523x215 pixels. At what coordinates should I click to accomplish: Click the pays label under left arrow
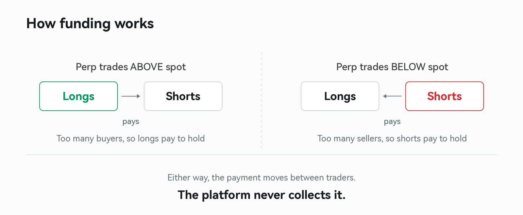point(131,122)
